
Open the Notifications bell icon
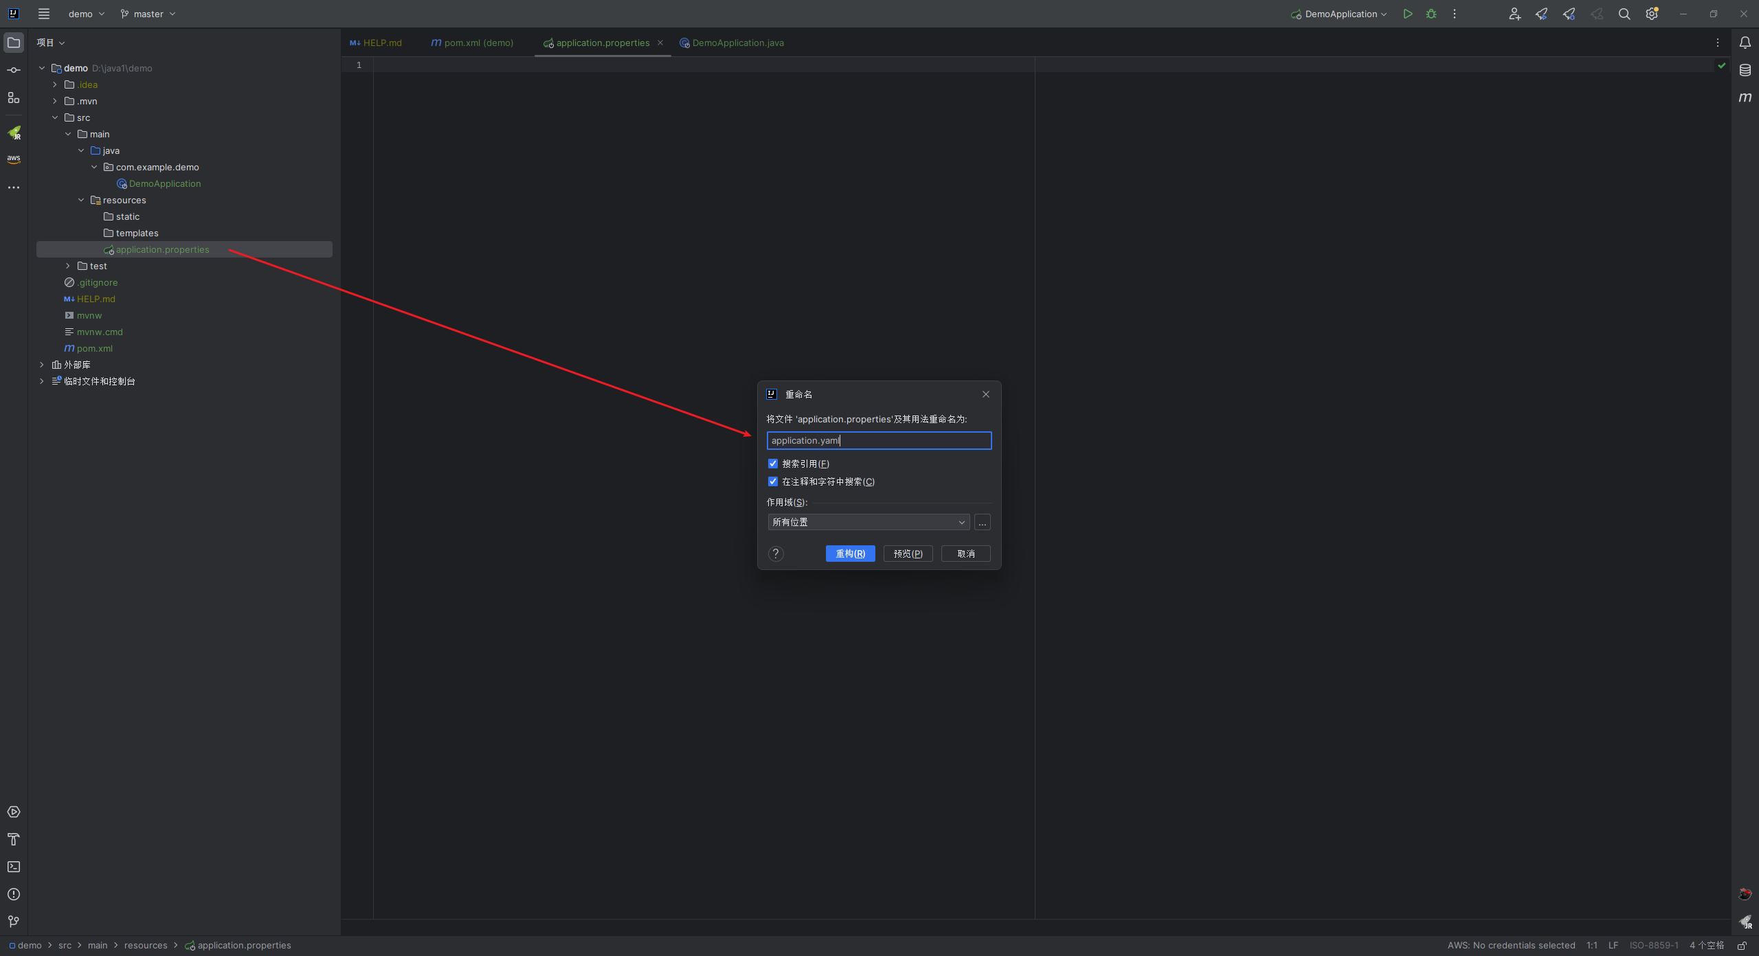[x=1745, y=43]
